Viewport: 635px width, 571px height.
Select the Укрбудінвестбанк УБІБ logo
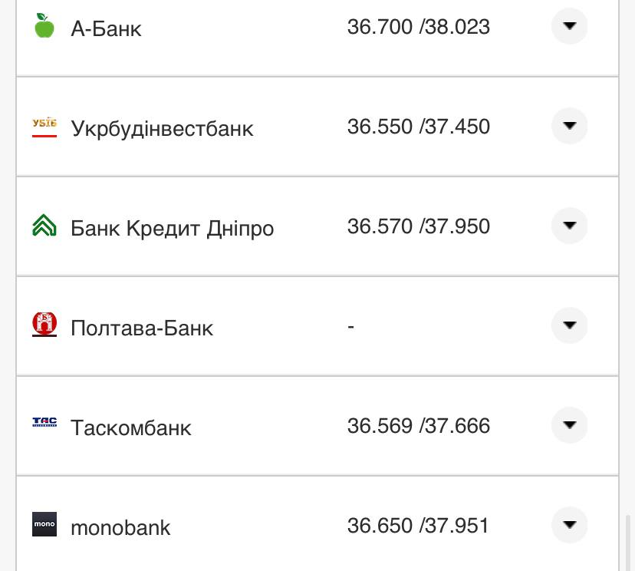coord(44,126)
